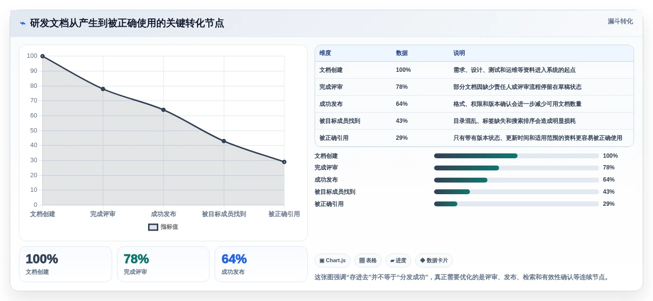Click the chart point at 被正确引用 29
The width and height of the screenshot is (653, 301).
point(284,162)
